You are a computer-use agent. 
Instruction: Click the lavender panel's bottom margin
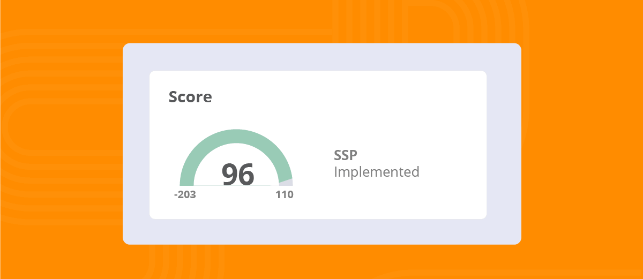pyautogui.click(x=322, y=231)
